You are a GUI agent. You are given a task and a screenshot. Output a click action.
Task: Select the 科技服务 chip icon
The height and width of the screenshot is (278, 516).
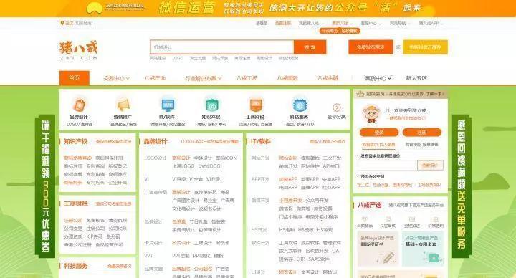[x=299, y=105]
